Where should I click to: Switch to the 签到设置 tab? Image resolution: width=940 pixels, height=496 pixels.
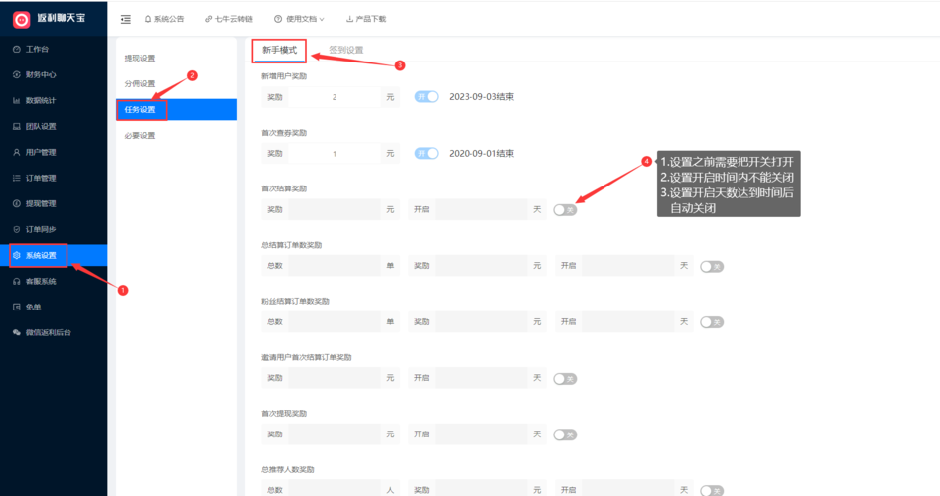click(345, 50)
